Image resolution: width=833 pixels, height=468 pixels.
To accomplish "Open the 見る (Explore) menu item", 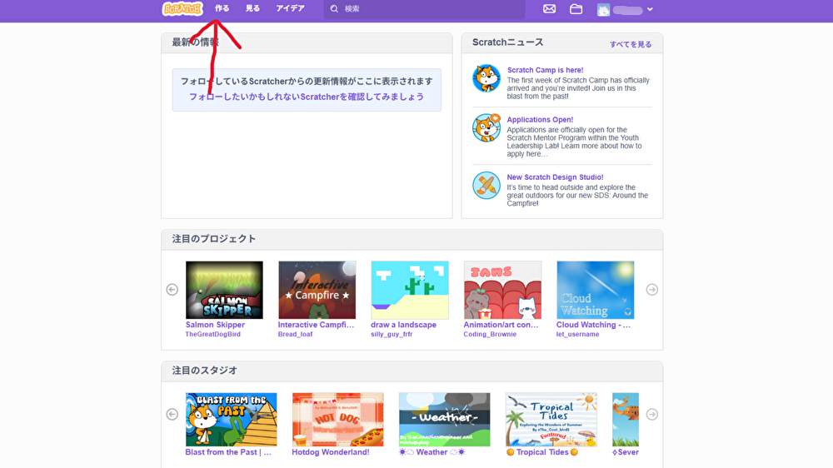I will [x=253, y=8].
